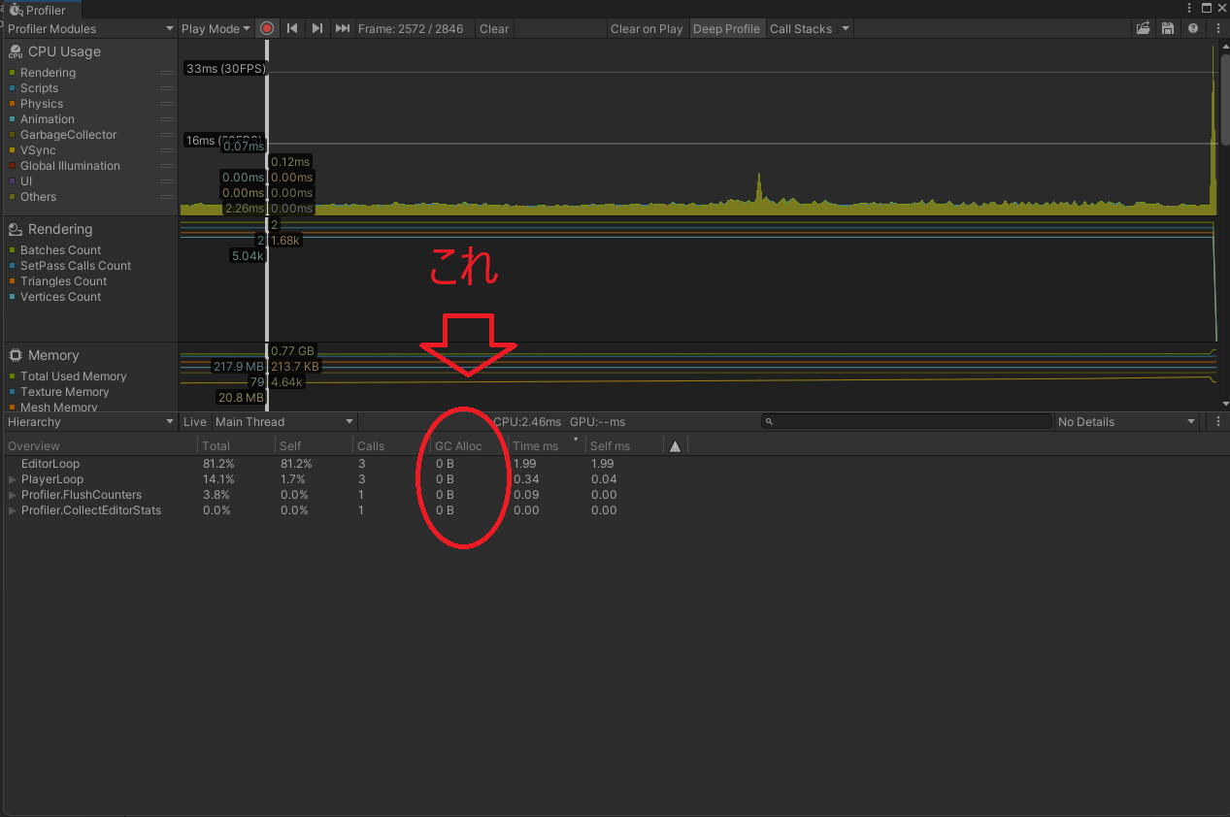1230x817 pixels.
Task: Click the Memory module icon
Action: tap(14, 355)
